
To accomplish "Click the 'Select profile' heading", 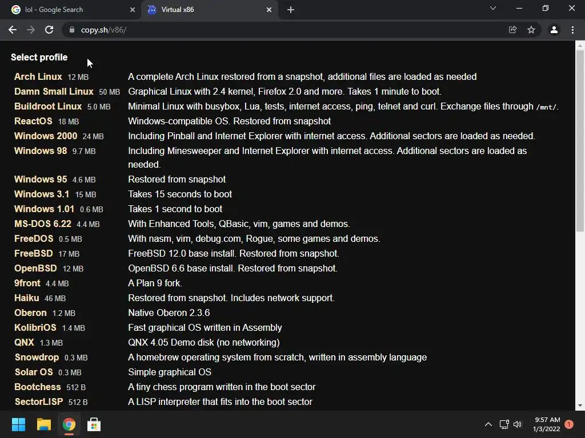I will [x=39, y=58].
